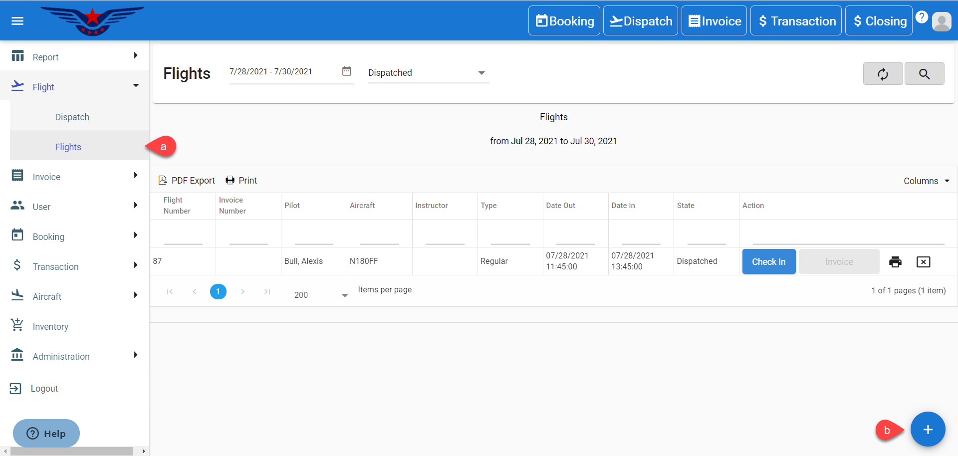Print flight 87 using printer icon
Image resolution: width=958 pixels, height=456 pixels.
point(895,262)
